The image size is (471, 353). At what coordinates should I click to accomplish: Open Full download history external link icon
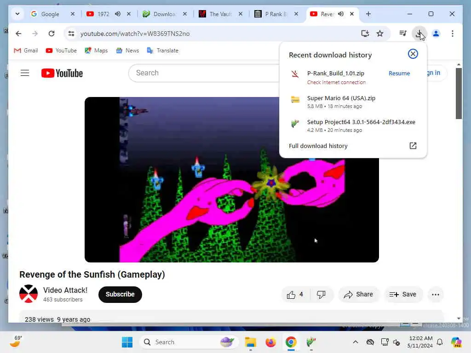pyautogui.click(x=413, y=146)
